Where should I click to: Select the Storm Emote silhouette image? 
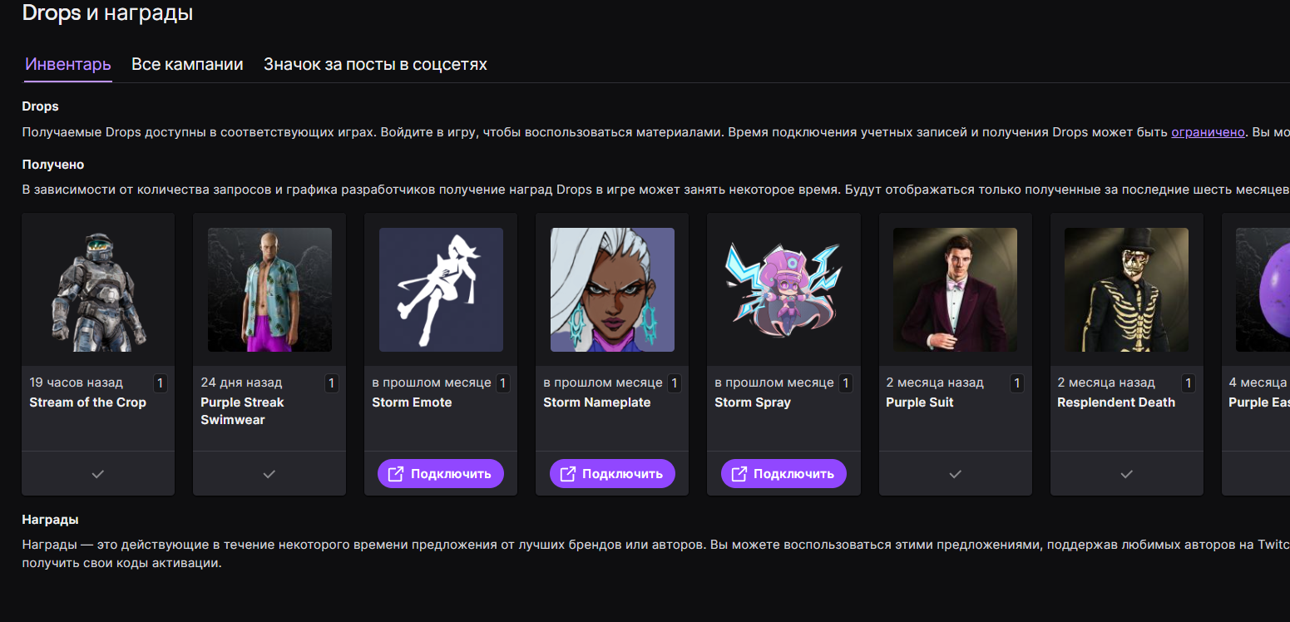441,289
